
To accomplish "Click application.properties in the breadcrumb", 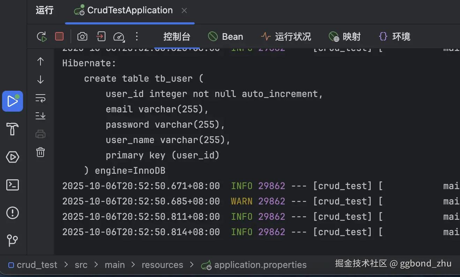I will [x=260, y=265].
